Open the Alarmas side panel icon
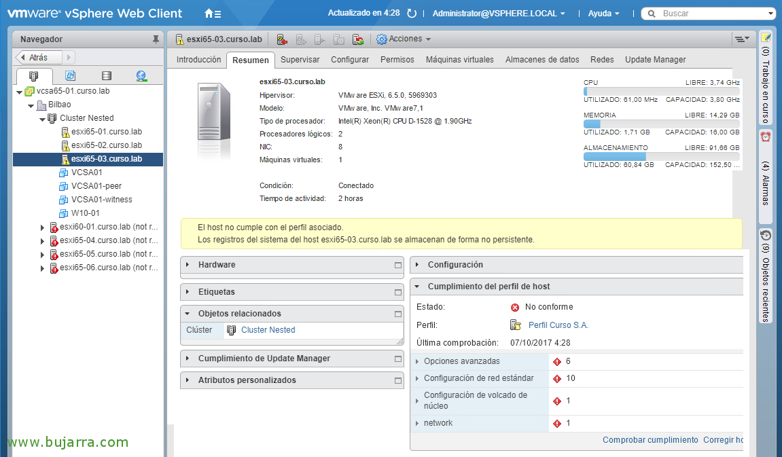Viewport: 782px width, 457px height. tap(766, 136)
